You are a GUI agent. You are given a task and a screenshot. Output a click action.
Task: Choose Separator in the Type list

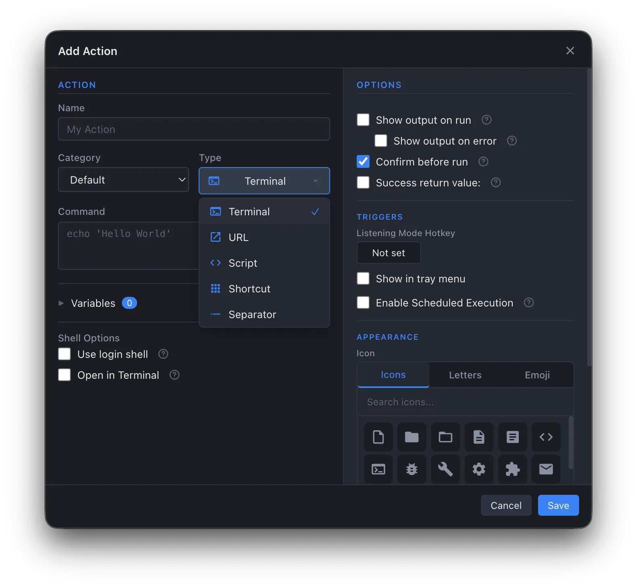click(264, 314)
